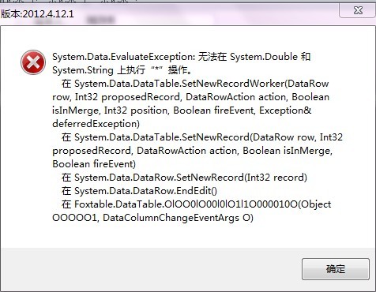The width and height of the screenshot is (376, 292).
Task: Click the line ending Boolean isInMerge,
Action: [x=192, y=151]
